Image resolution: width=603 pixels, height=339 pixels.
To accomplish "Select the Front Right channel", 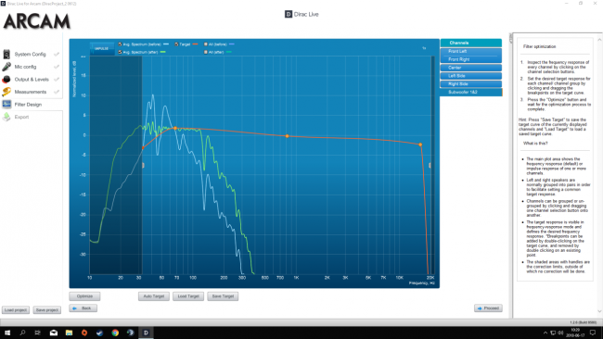I will click(471, 59).
